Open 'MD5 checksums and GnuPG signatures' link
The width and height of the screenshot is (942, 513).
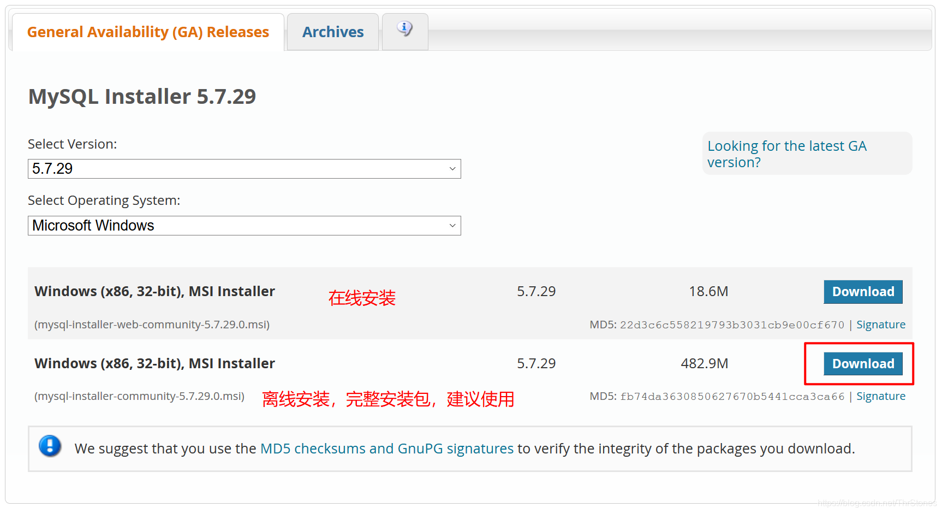pyautogui.click(x=387, y=449)
